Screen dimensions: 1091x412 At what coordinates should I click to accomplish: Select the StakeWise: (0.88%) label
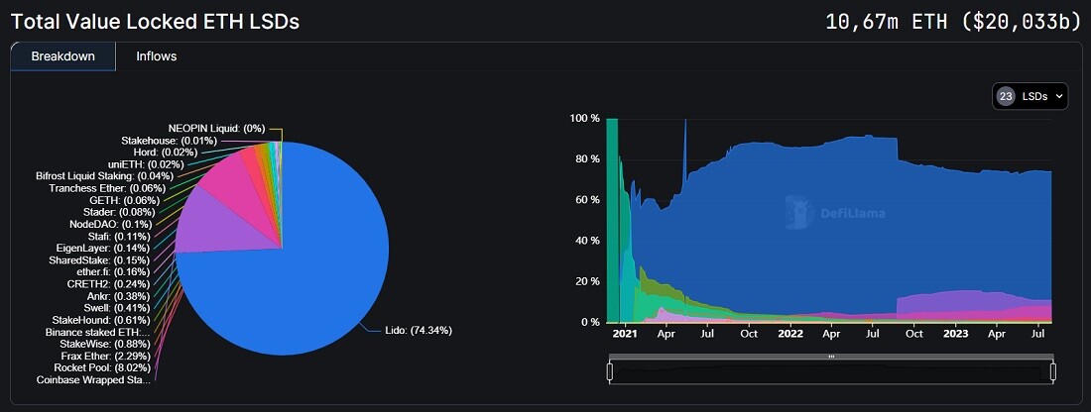(105, 344)
